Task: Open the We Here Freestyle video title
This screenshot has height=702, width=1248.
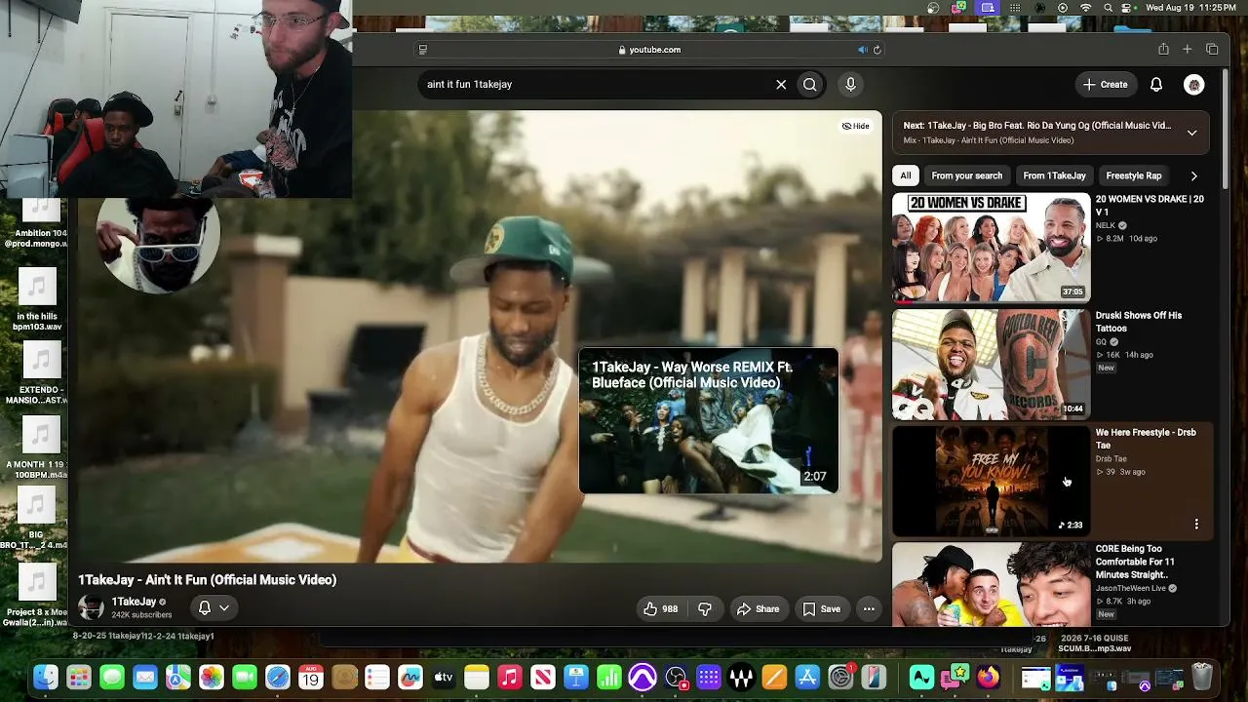Action: pos(1146,439)
